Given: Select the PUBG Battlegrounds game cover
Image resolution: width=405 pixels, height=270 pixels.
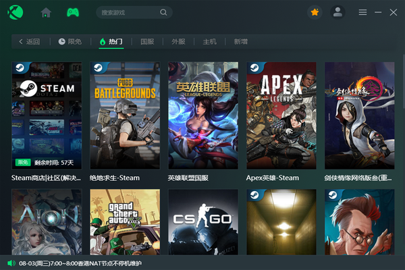Looking at the screenshot, I should pos(125,115).
